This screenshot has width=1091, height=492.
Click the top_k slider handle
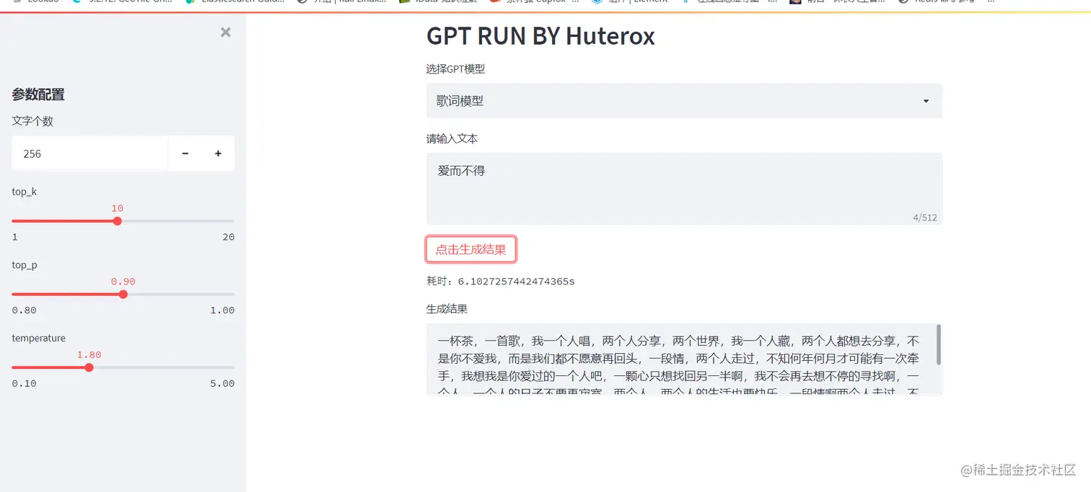(118, 221)
